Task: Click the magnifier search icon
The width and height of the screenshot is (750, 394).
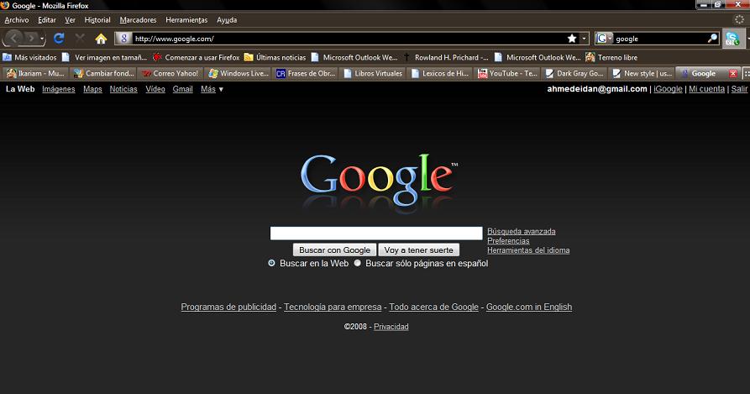Action: point(712,39)
